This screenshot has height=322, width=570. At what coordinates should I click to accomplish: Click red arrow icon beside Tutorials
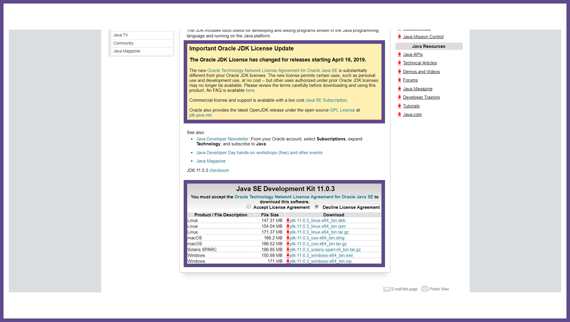click(x=400, y=106)
